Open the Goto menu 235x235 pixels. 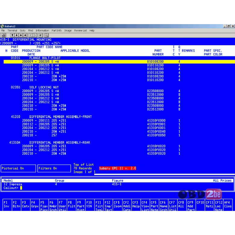(23, 30)
